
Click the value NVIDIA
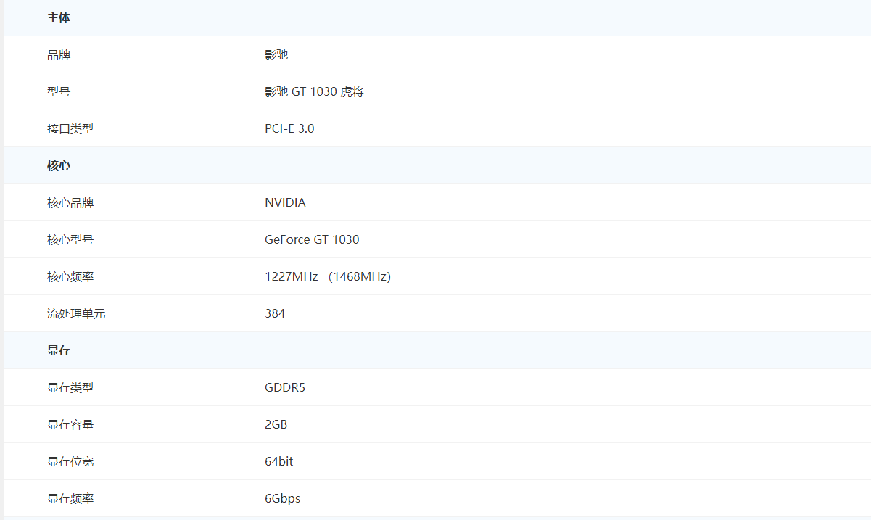click(x=285, y=203)
